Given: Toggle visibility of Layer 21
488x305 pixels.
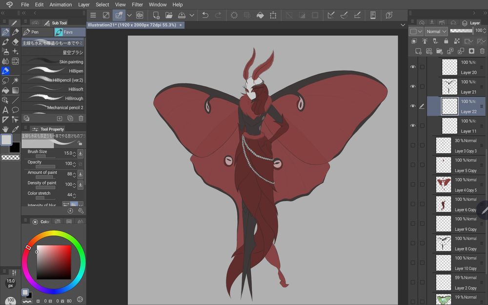Looking at the screenshot, I should [413, 86].
